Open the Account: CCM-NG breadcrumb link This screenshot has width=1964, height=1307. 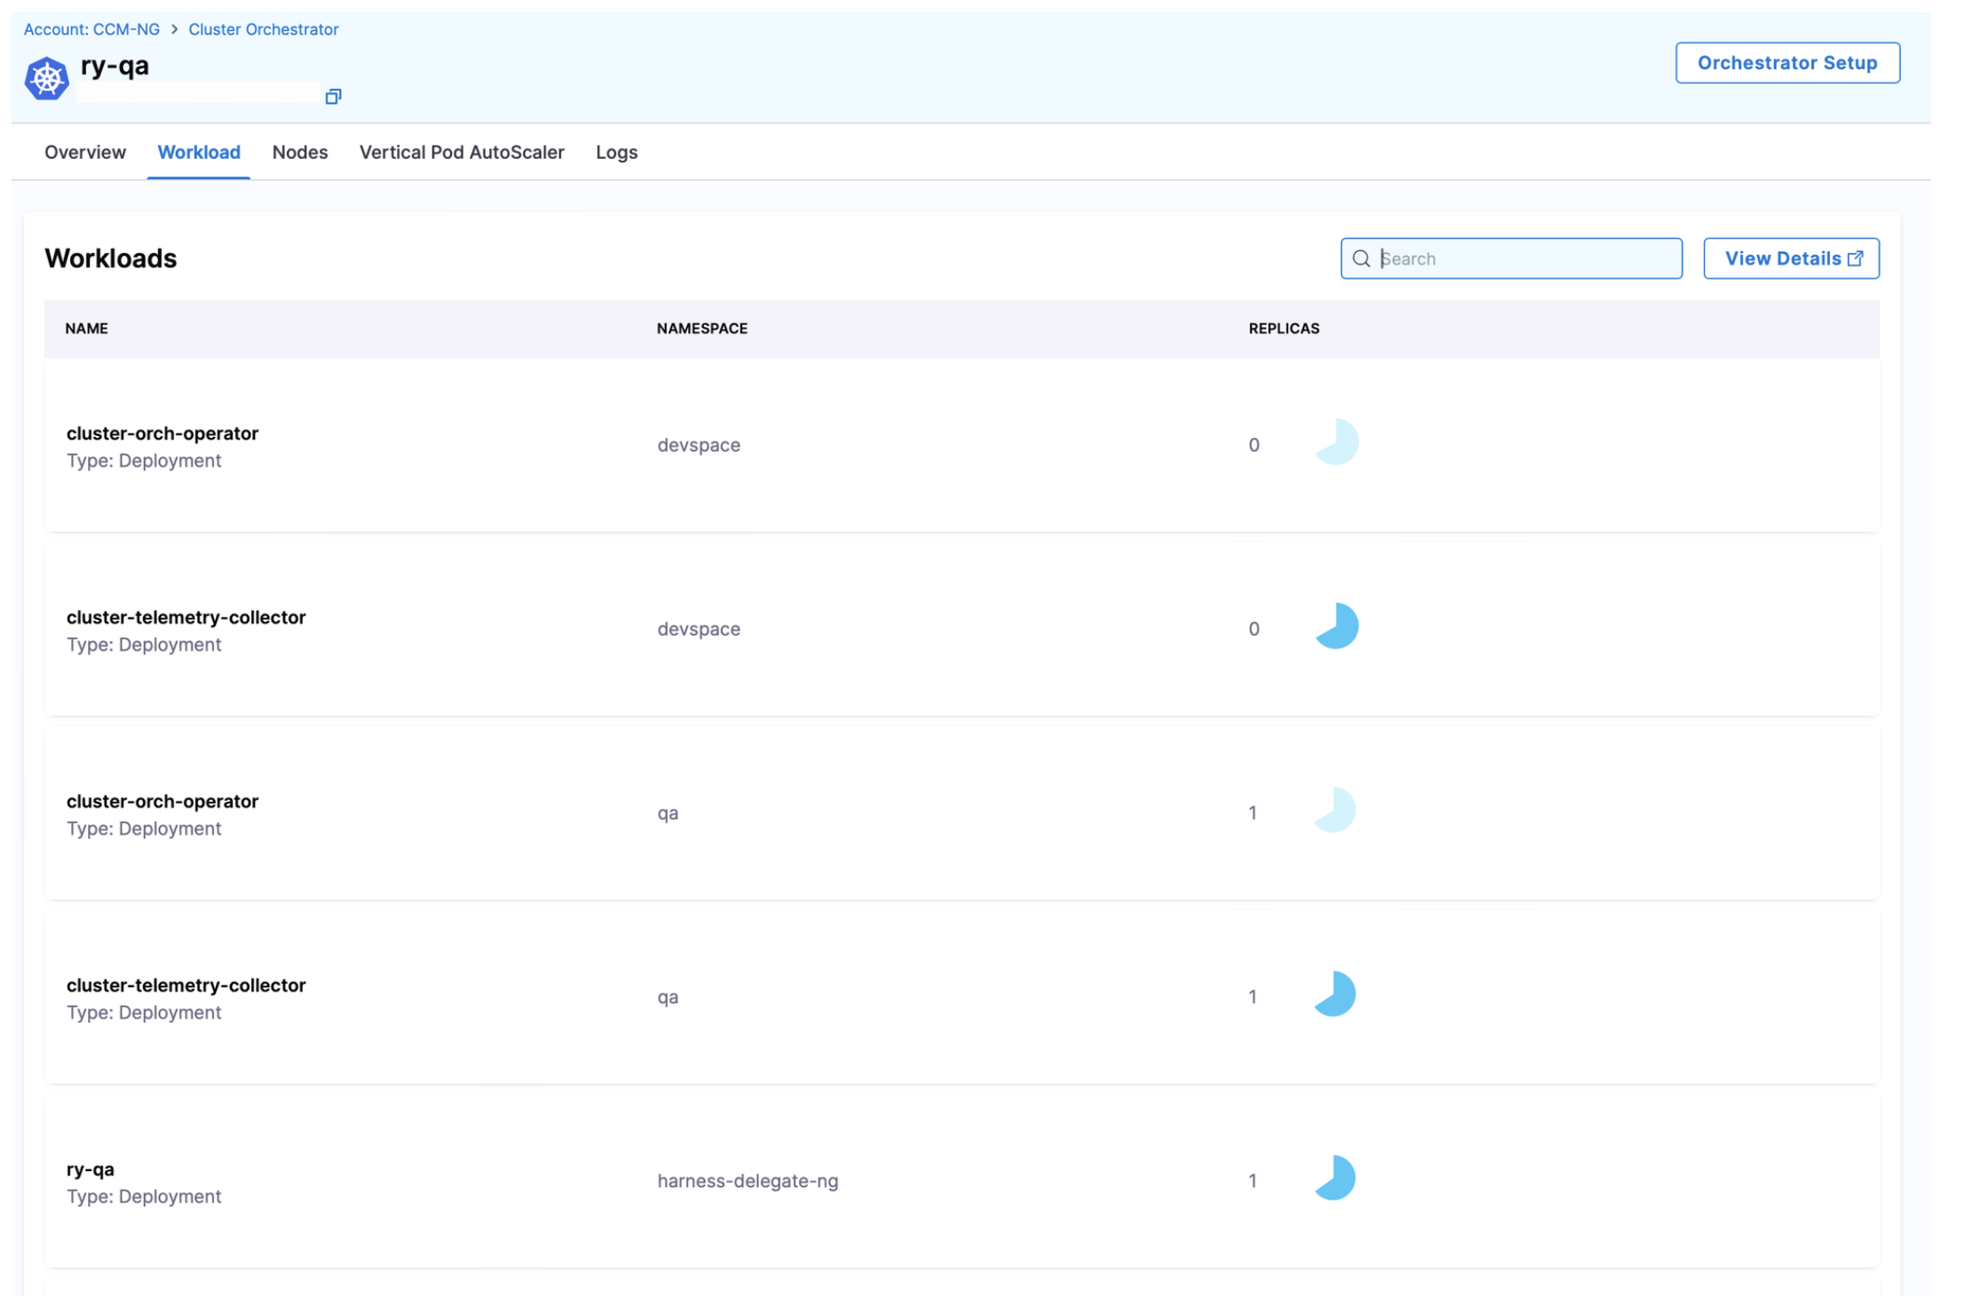click(x=91, y=29)
